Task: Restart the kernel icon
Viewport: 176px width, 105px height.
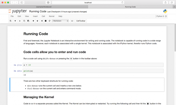Action: coord(50,21)
